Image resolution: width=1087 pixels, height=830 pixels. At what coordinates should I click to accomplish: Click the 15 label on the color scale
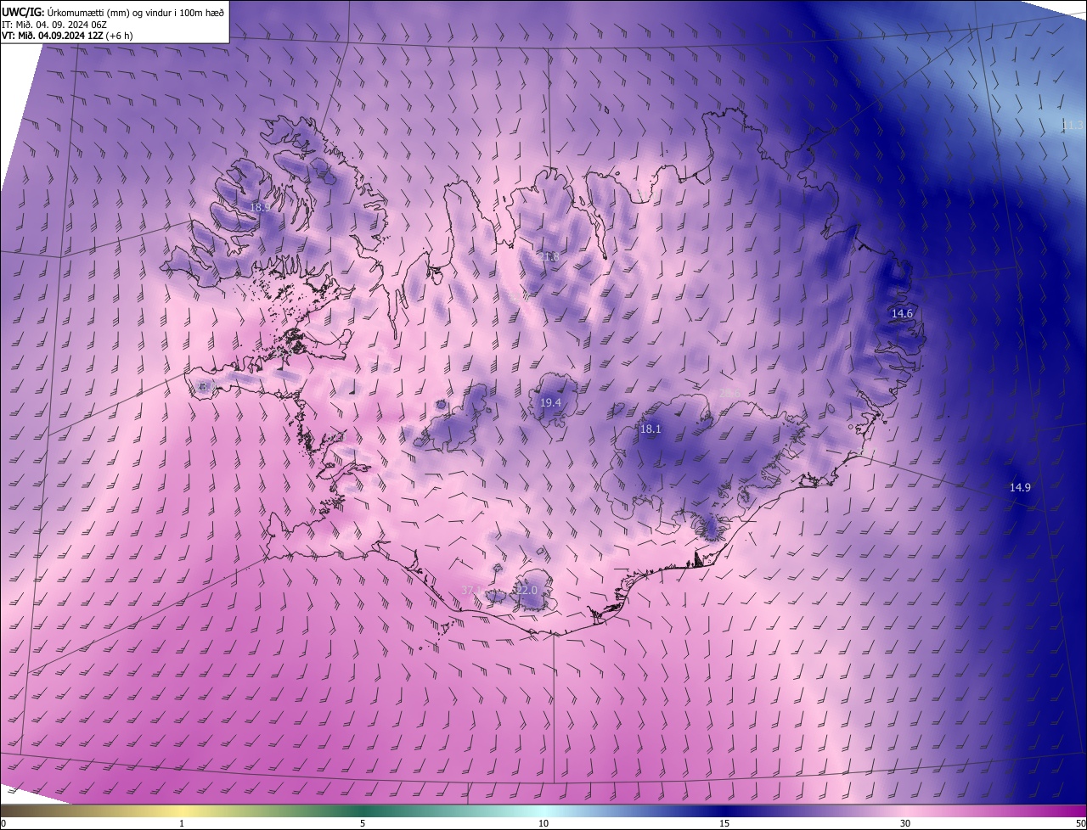(724, 823)
